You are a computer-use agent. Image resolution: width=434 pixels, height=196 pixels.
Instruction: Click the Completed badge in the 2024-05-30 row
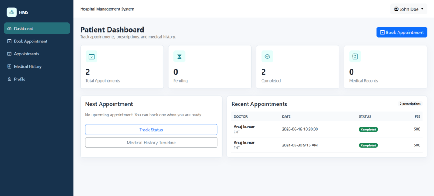point(368,145)
